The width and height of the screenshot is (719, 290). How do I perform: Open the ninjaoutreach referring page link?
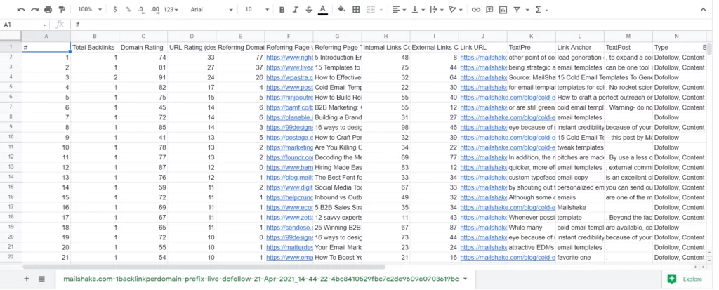289,98
